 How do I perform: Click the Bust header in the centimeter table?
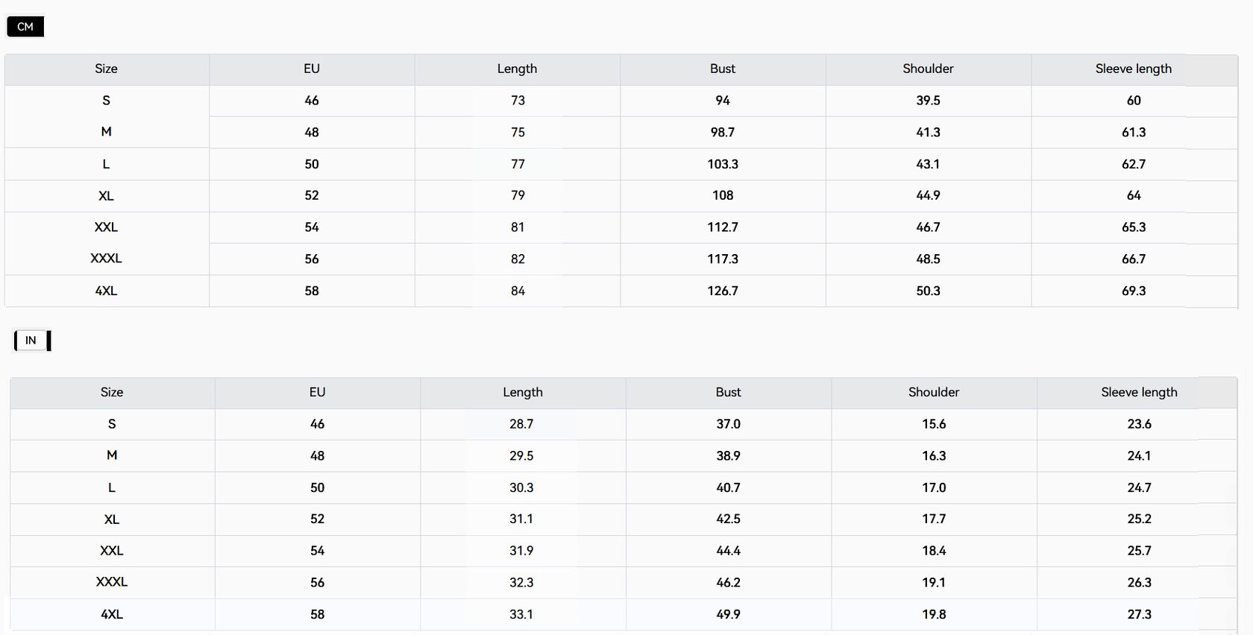point(722,69)
